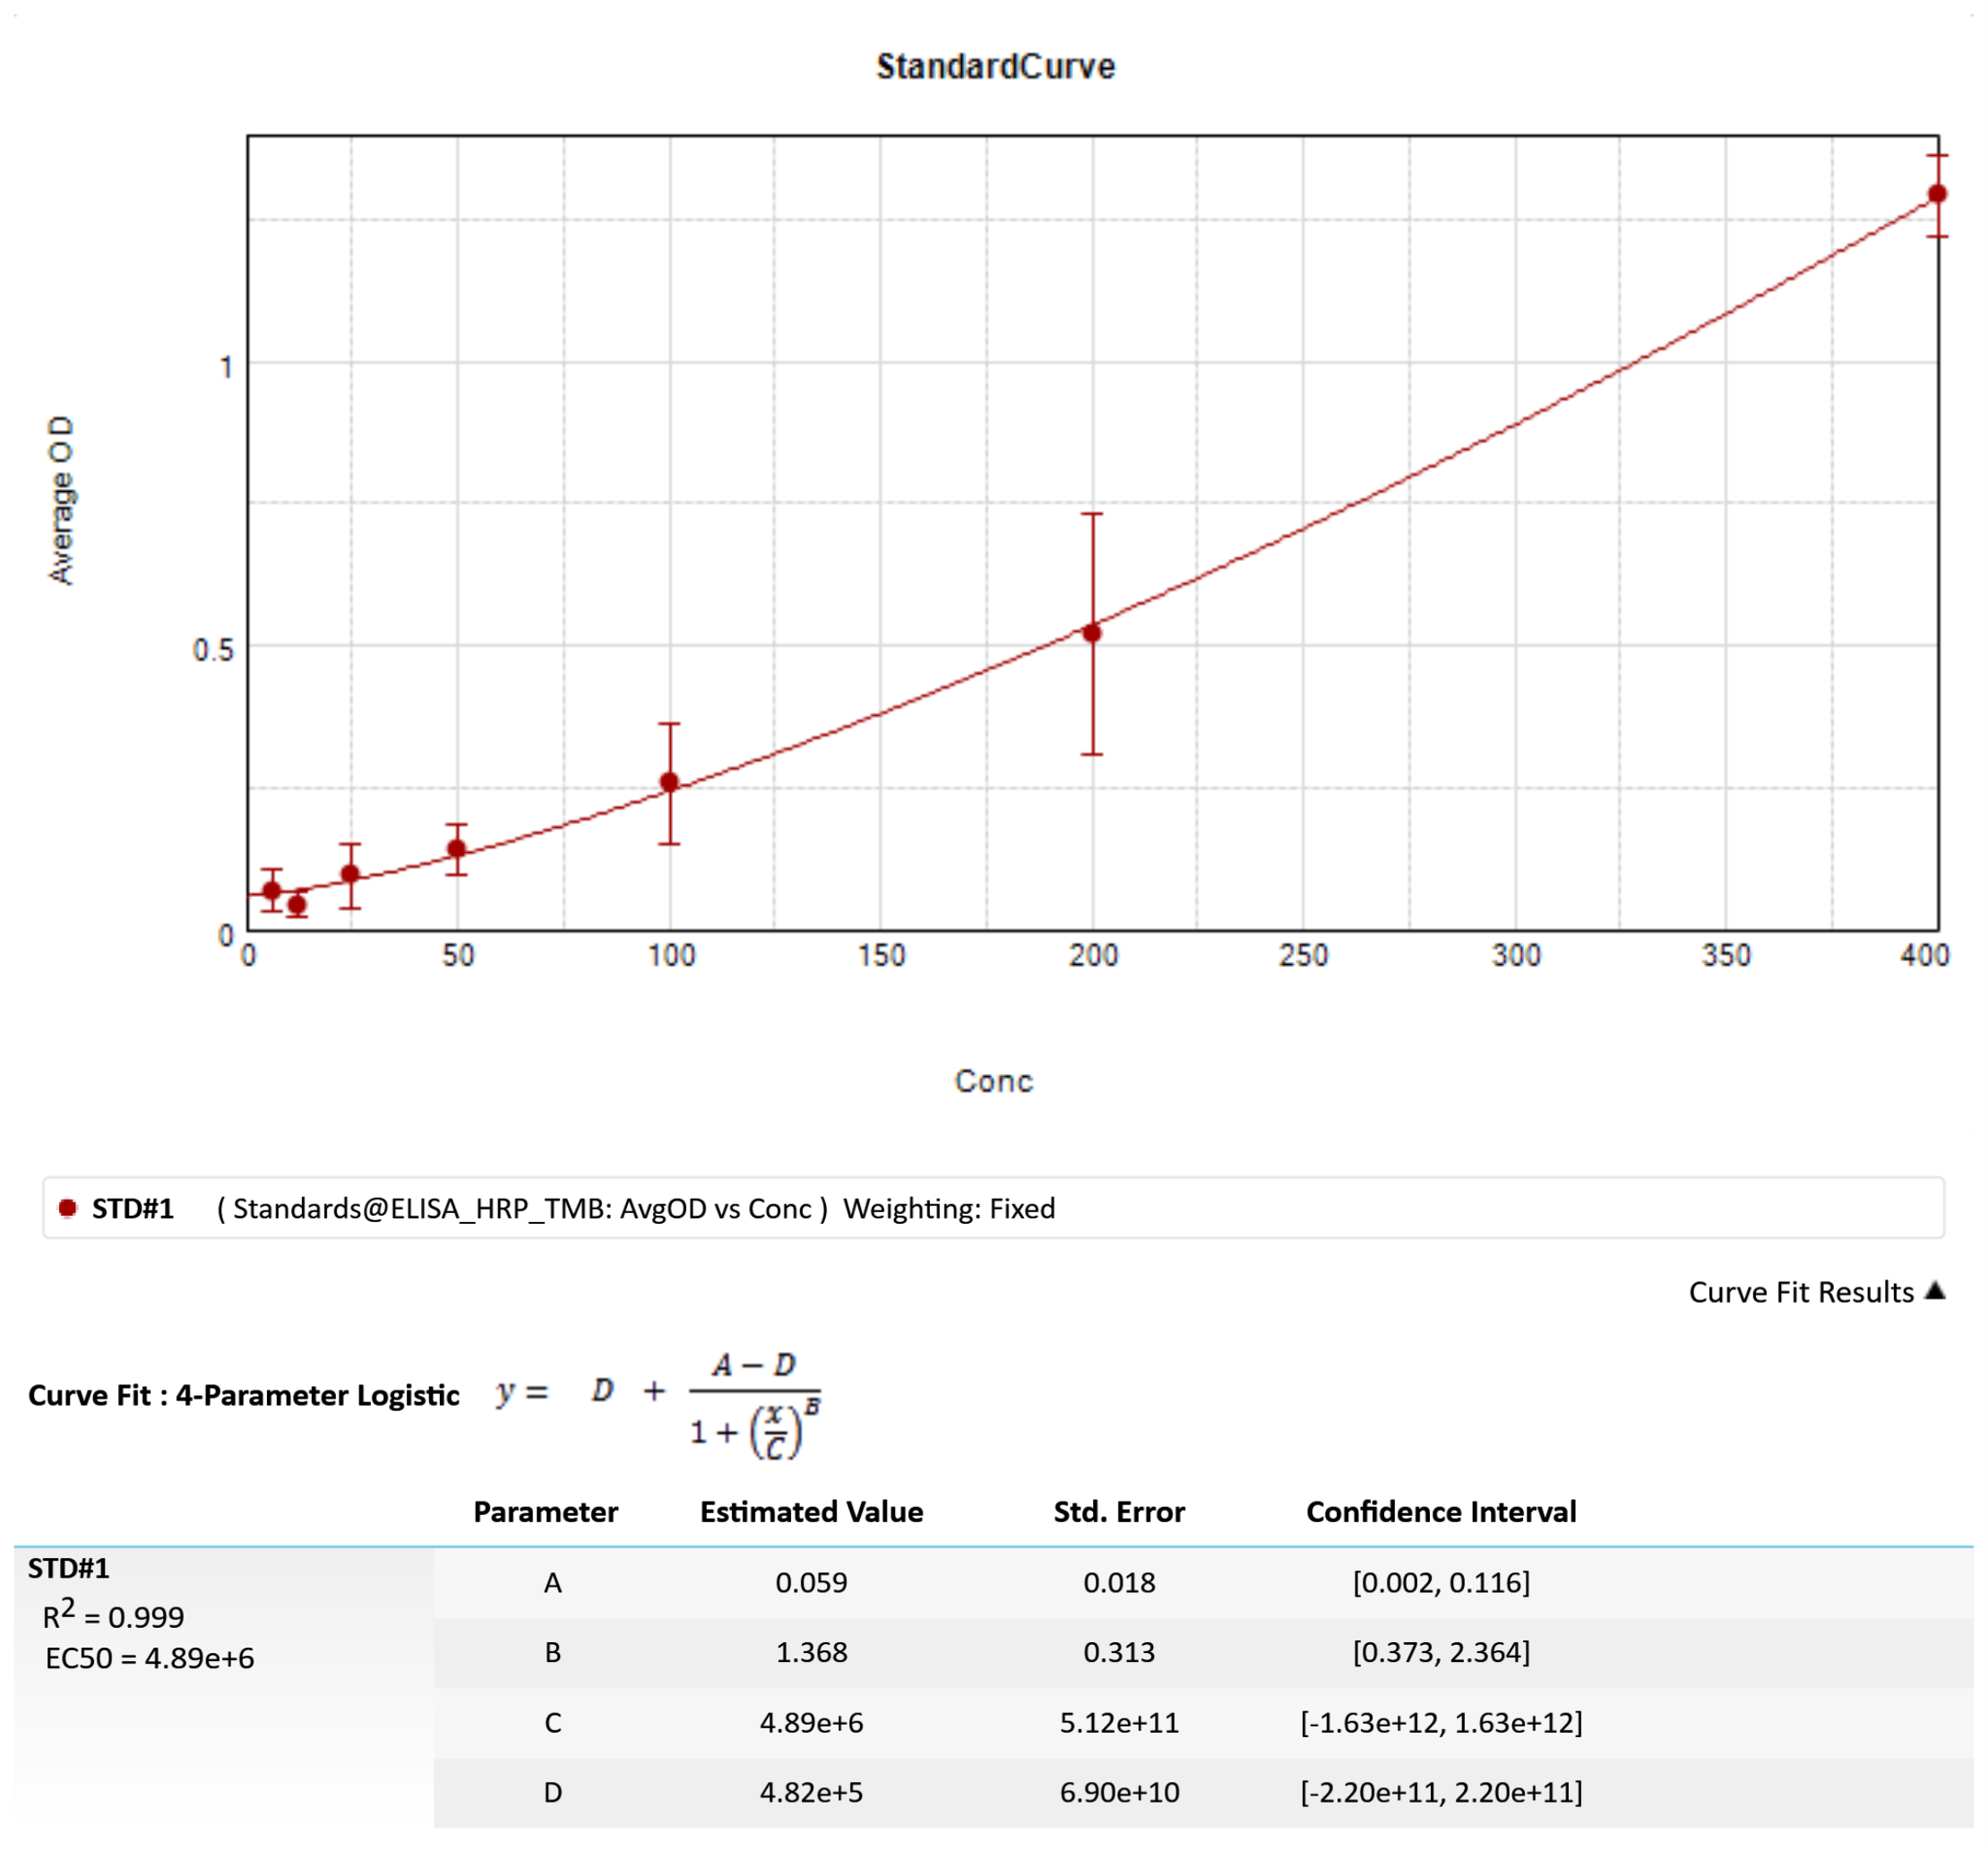Screen dimensions: 1988x1851
Task: Click the data point at concentration 50
Action: pyautogui.click(x=457, y=849)
